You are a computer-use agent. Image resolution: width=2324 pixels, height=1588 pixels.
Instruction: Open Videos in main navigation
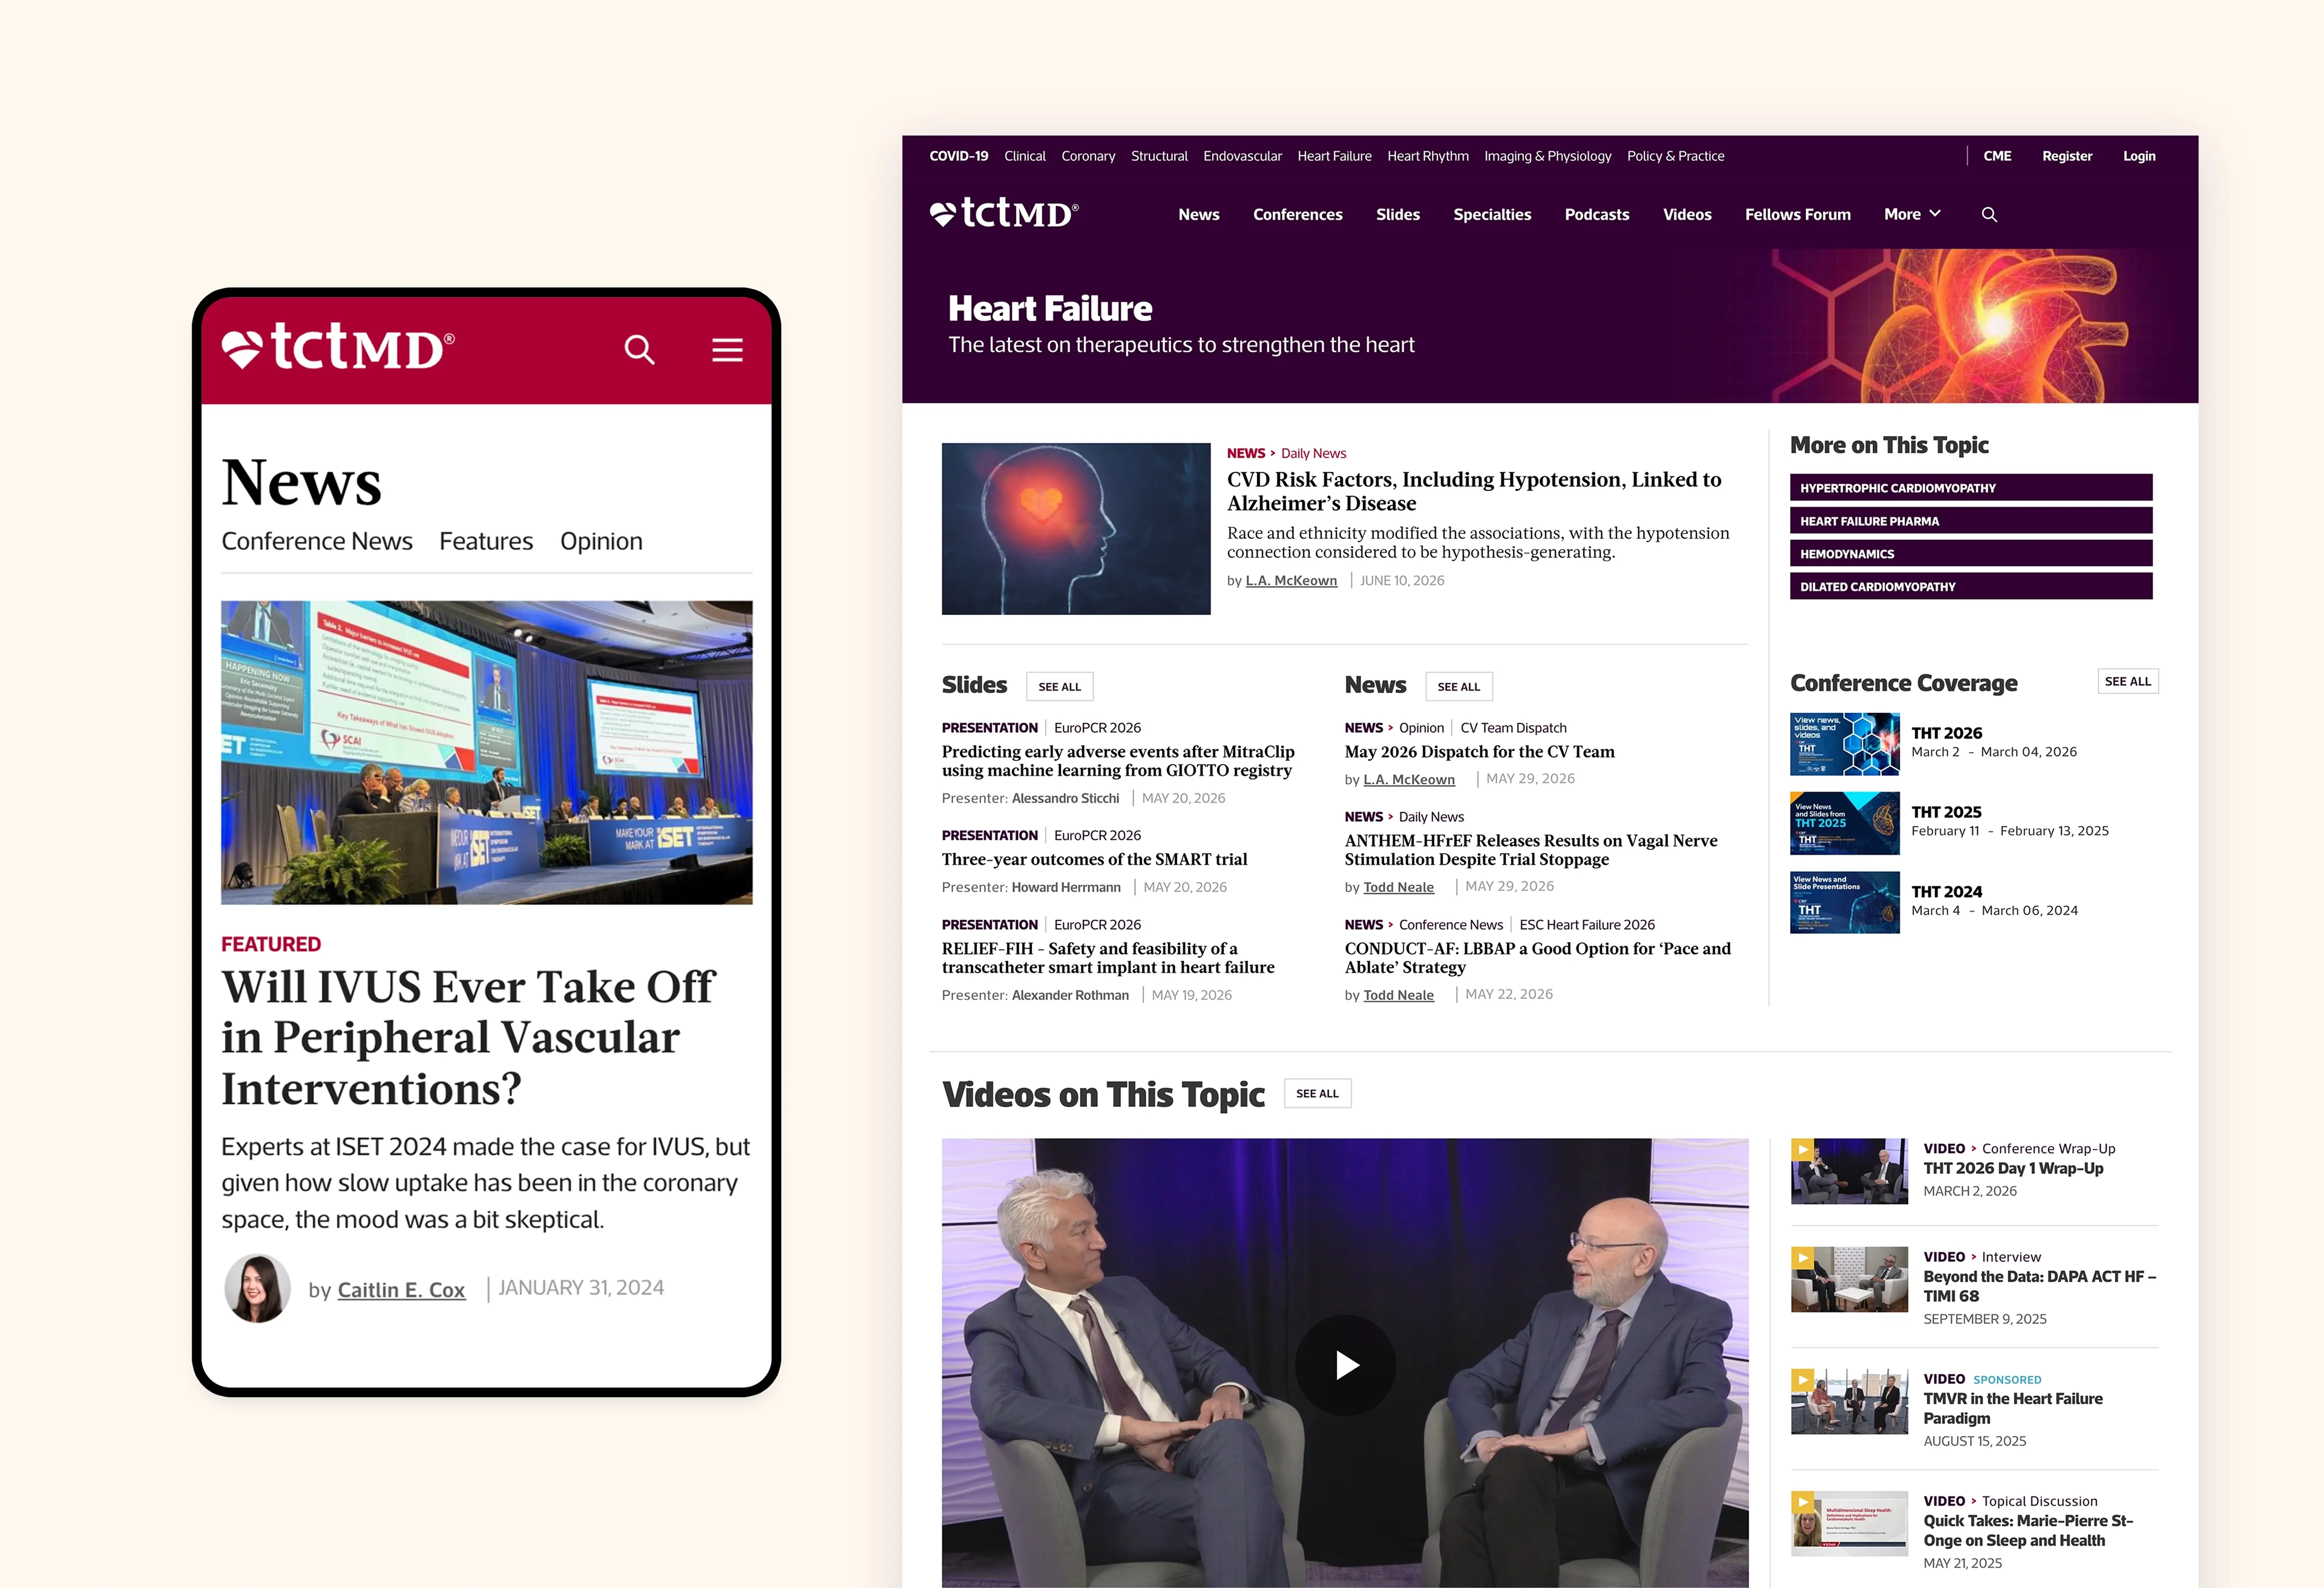pos(1687,215)
